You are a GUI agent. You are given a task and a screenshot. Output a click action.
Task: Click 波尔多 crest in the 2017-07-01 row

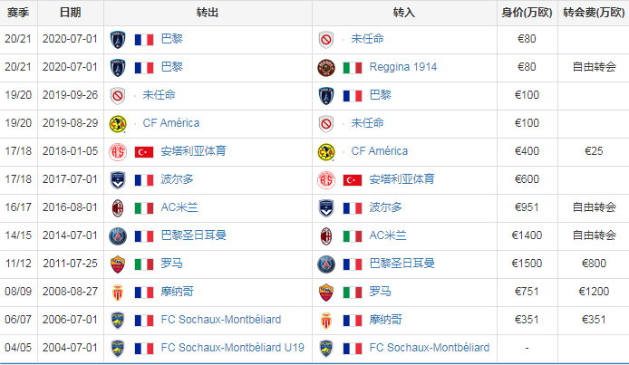coord(118,180)
